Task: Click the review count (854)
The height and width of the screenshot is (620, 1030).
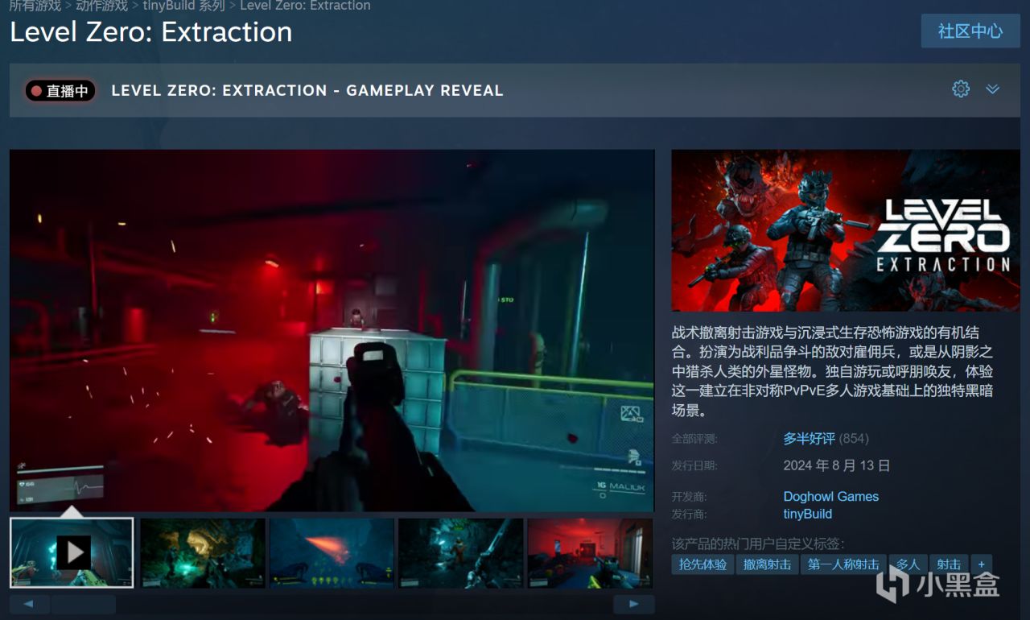Action: click(x=854, y=439)
